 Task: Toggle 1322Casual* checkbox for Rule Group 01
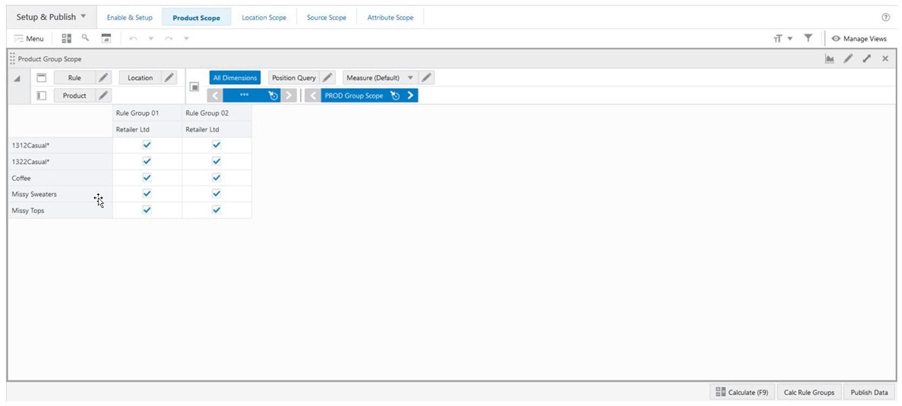click(147, 161)
